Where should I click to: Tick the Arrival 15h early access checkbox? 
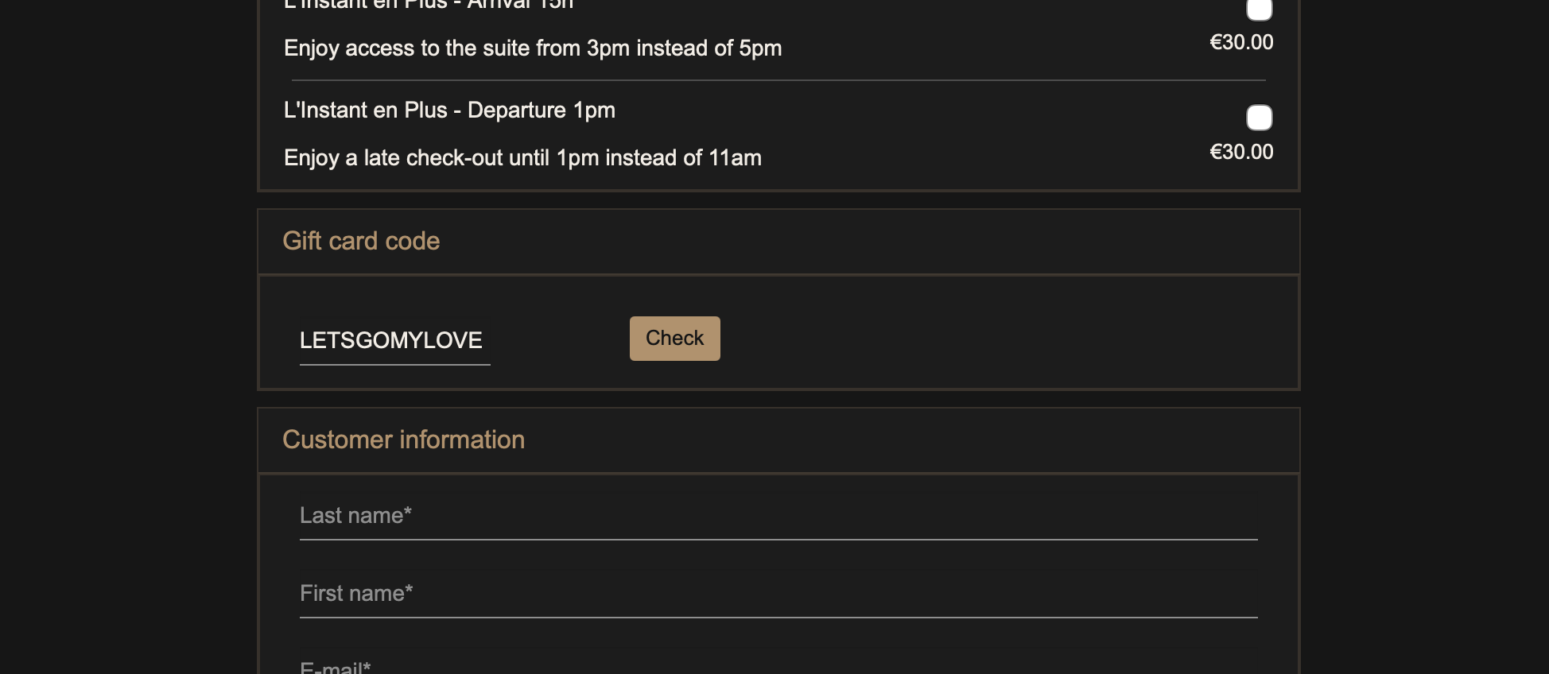(1259, 9)
